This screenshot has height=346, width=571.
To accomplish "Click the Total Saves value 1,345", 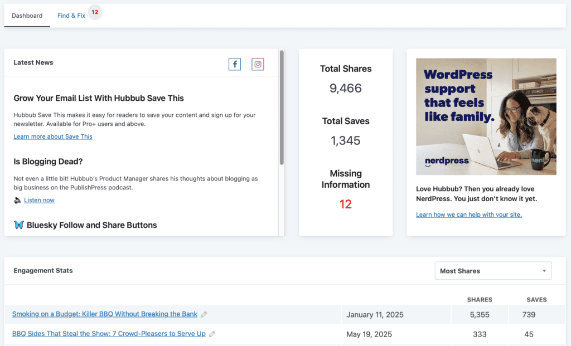I will pos(346,140).
